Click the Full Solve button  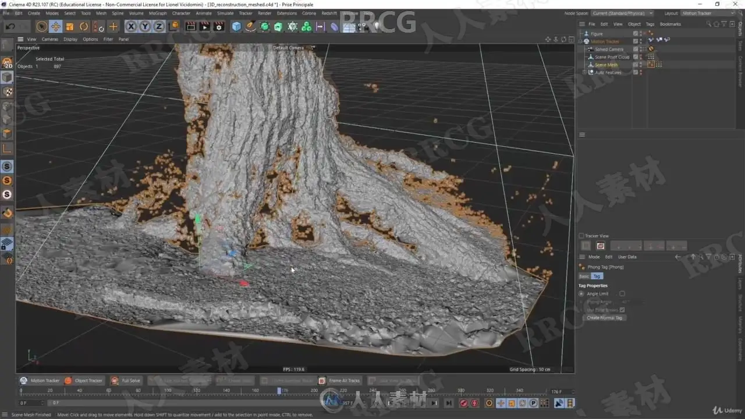tap(126, 381)
